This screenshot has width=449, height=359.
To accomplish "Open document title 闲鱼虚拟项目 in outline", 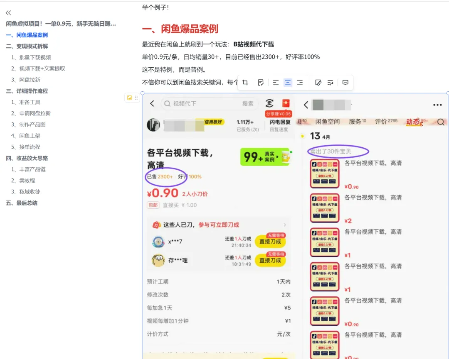I will pos(61,24).
